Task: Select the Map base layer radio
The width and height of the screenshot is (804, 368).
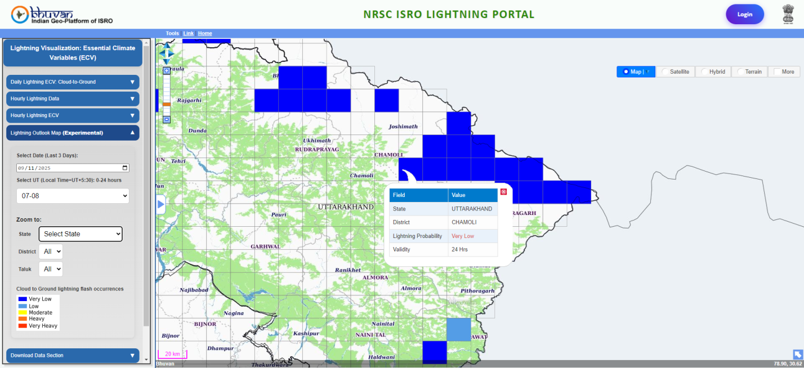Action: click(626, 71)
